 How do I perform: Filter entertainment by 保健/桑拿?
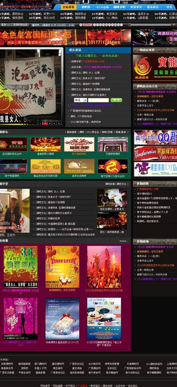121,132
